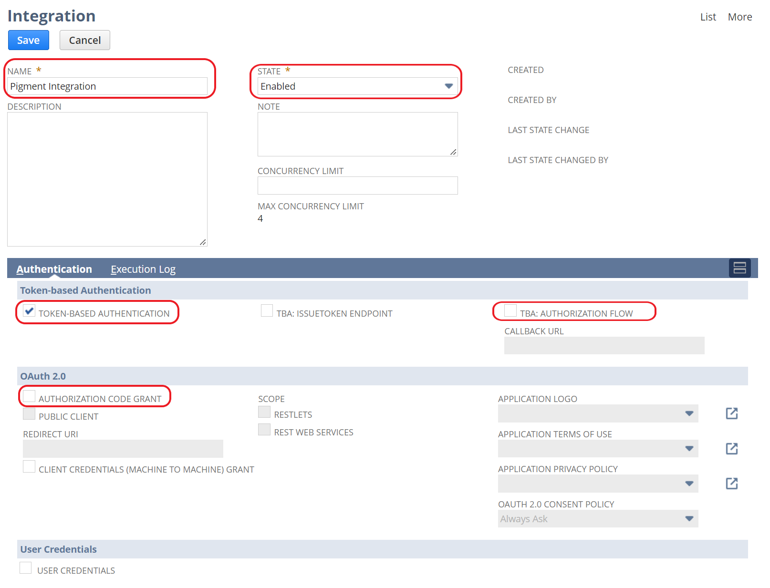The image size is (770, 588).
Task: Click the User Credentials section header
Action: (383, 549)
